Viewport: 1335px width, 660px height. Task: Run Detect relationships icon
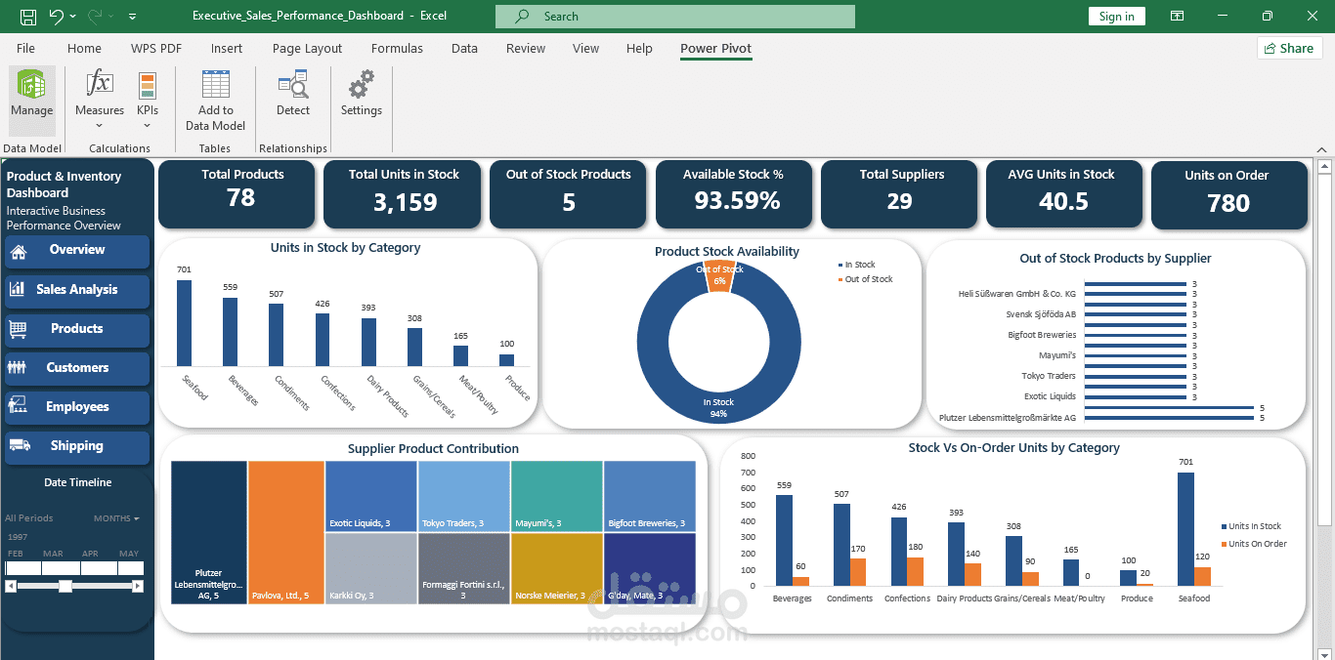(x=293, y=96)
